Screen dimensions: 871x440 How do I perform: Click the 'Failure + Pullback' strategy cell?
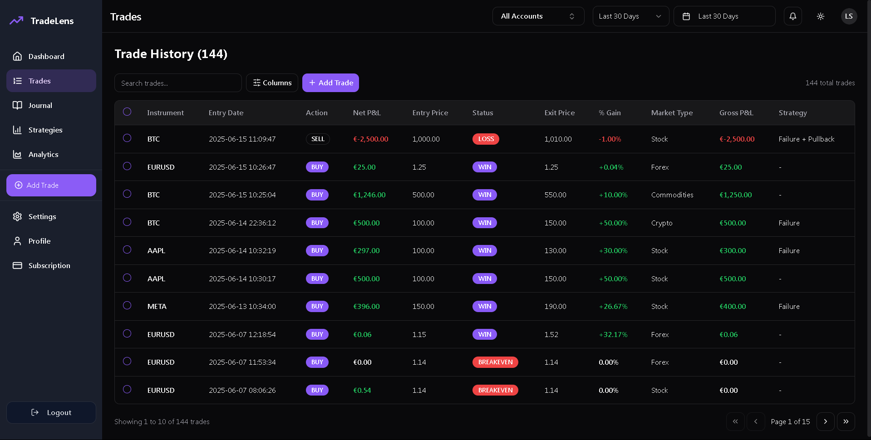click(x=807, y=139)
